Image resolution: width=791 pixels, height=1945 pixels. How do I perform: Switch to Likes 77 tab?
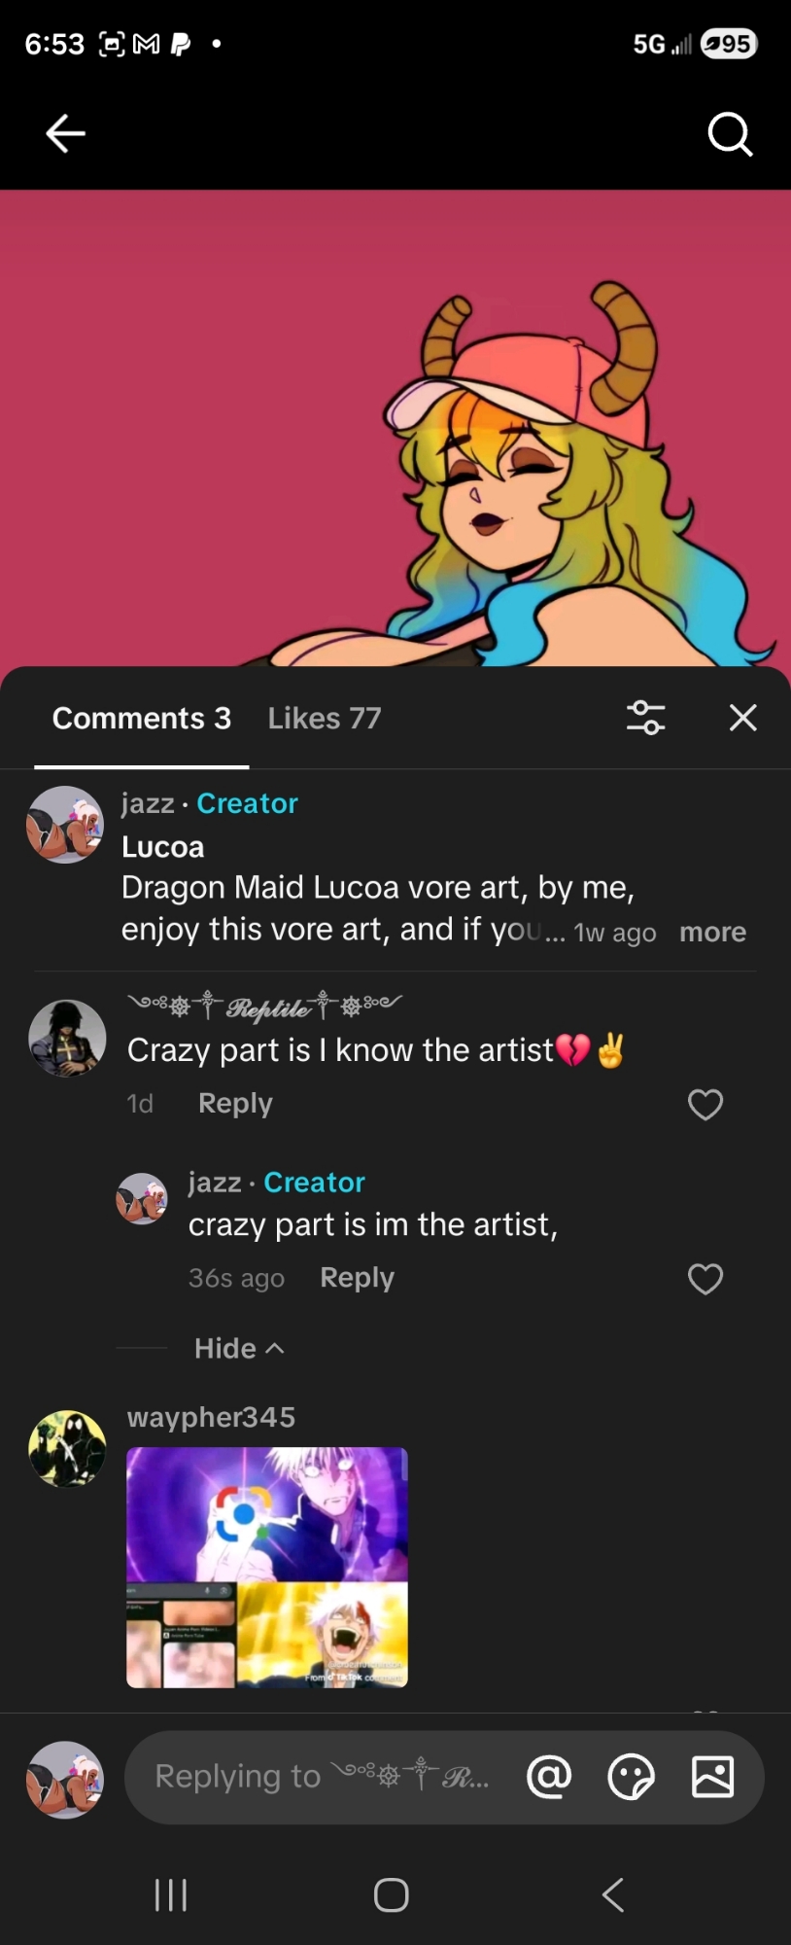pyautogui.click(x=325, y=718)
